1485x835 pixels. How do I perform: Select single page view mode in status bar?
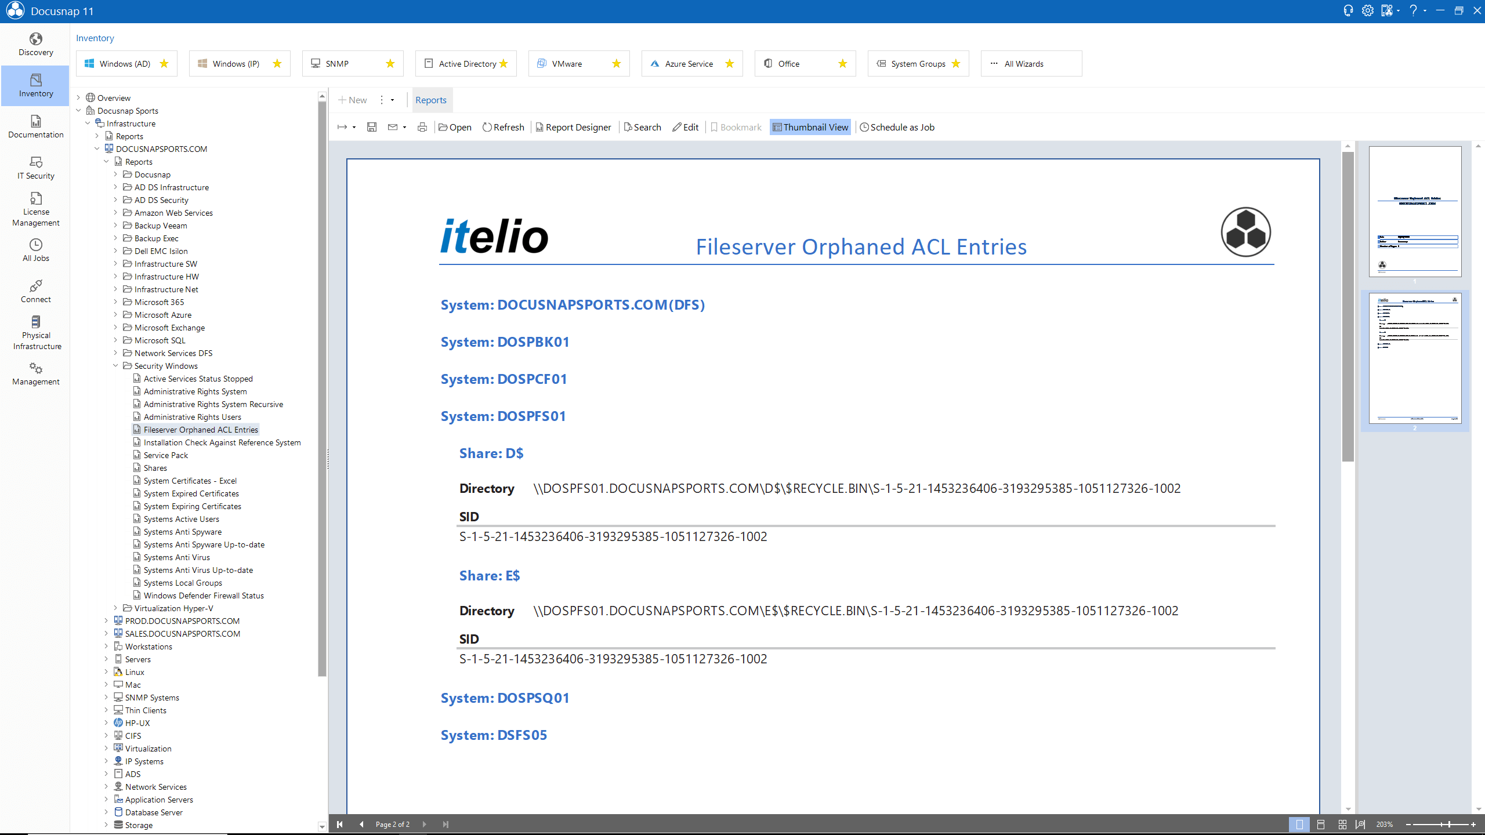[1299, 824]
